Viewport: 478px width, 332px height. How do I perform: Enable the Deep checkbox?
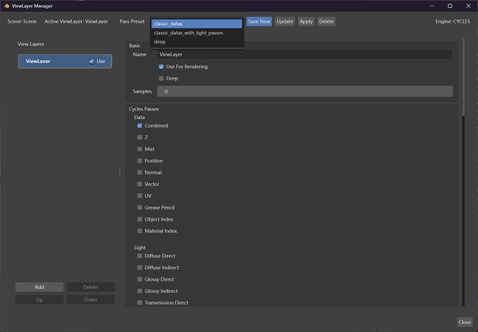161,79
